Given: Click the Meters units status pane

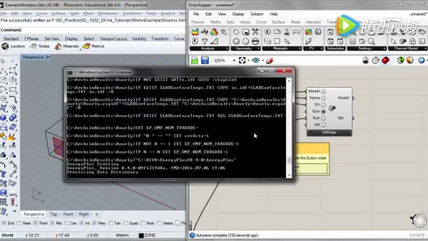Looking at the screenshot, I should (x=122, y=235).
